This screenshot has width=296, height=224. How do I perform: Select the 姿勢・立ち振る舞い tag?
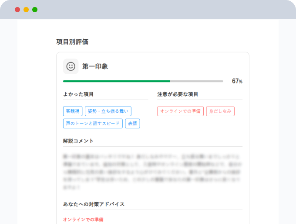pyautogui.click(x=108, y=111)
